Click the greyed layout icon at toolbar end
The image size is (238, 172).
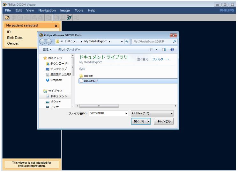point(77,18)
